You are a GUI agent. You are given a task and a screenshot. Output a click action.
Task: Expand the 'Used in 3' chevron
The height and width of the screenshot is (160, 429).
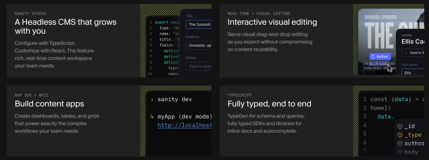[x=406, y=53]
